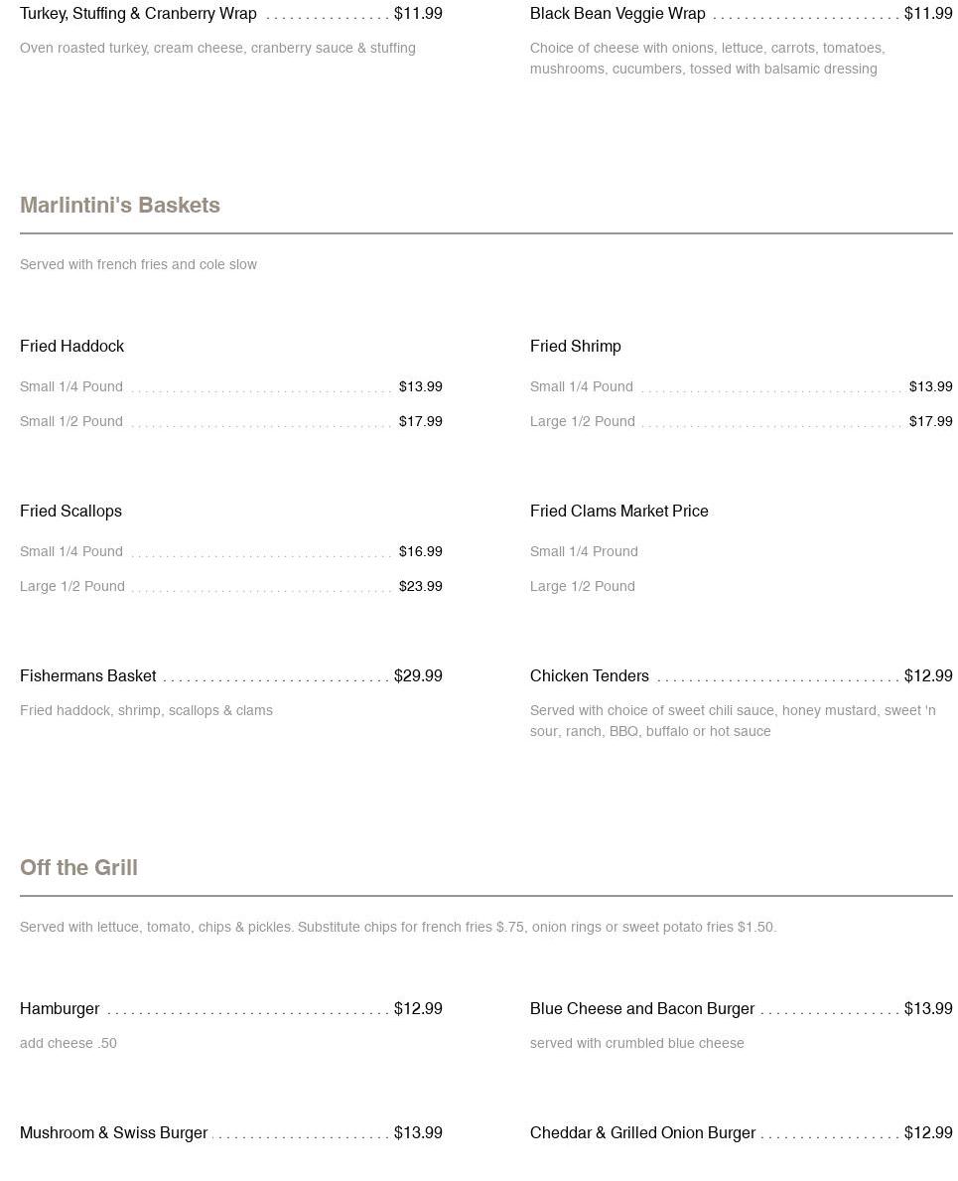The height and width of the screenshot is (1181, 958).
Task: Click the $29.99 Fishermans Basket price
Action: pos(418,675)
